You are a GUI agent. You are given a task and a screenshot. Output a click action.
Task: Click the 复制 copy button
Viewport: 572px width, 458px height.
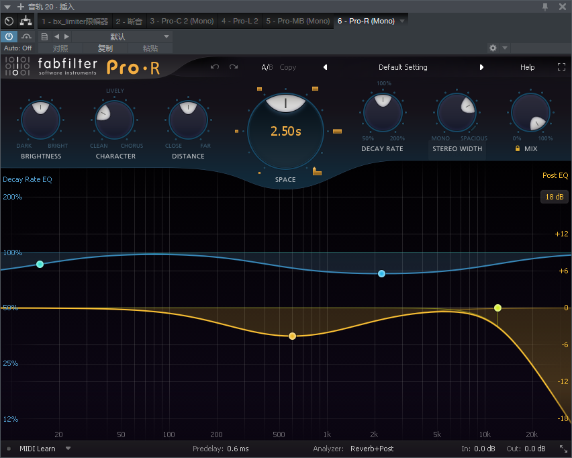coord(105,48)
